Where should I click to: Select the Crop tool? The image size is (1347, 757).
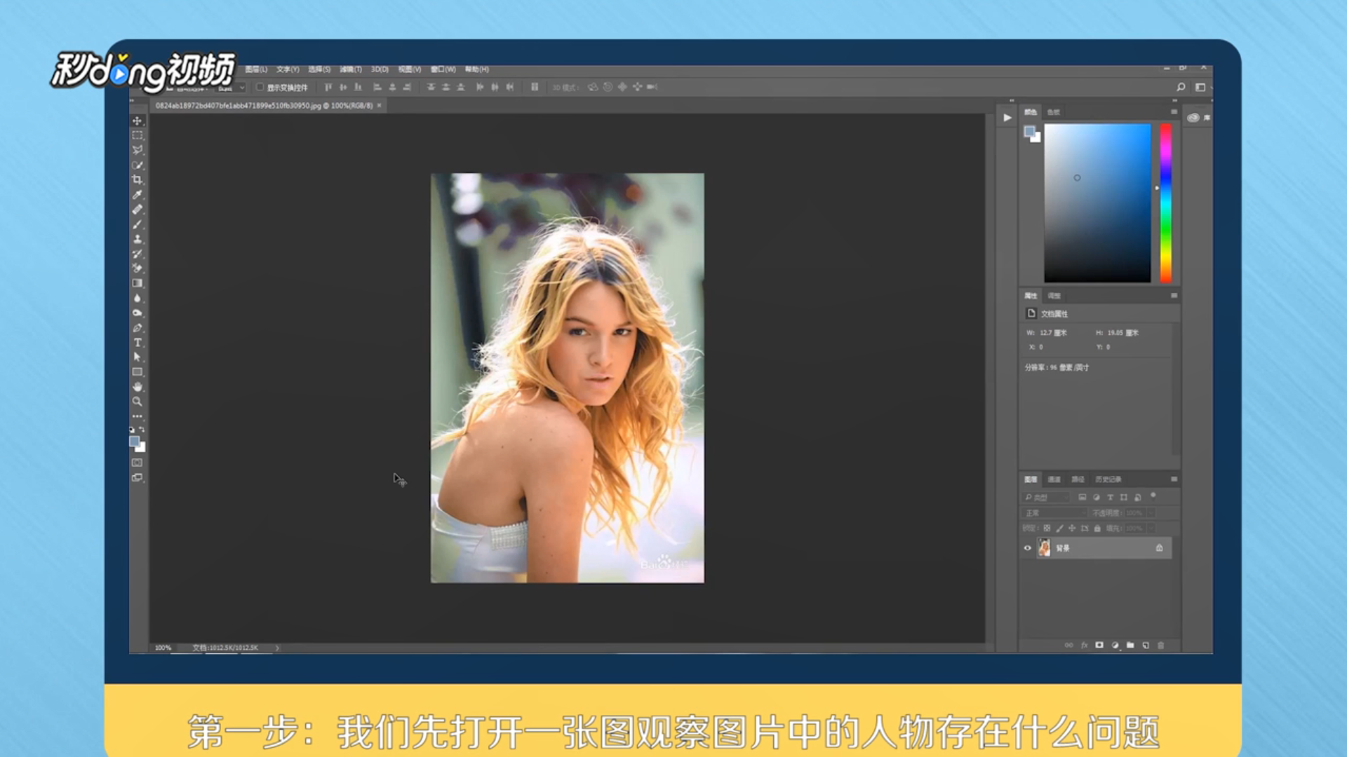click(138, 180)
